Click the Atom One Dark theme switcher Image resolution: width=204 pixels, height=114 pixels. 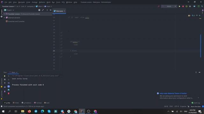(x=196, y=106)
